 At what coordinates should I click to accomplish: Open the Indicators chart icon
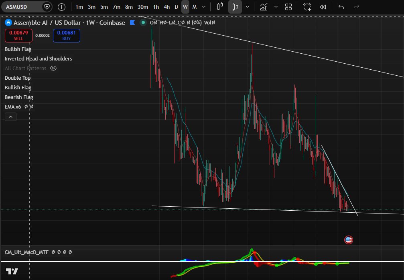tap(264, 7)
